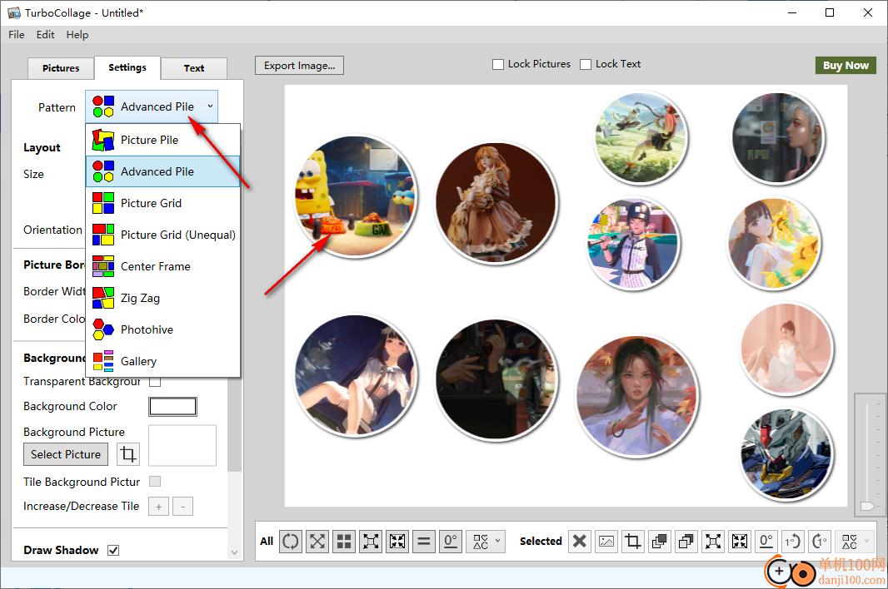Click the All randomize crossed-arrows icon
This screenshot has height=589, width=888.
click(317, 542)
